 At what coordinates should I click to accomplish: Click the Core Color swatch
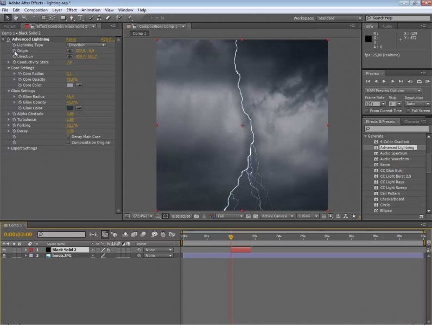click(x=69, y=85)
